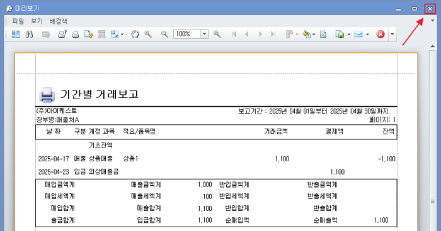This screenshot has width=441, height=231.
Task: Click the 기초잔액 row label
Action: pos(100,145)
